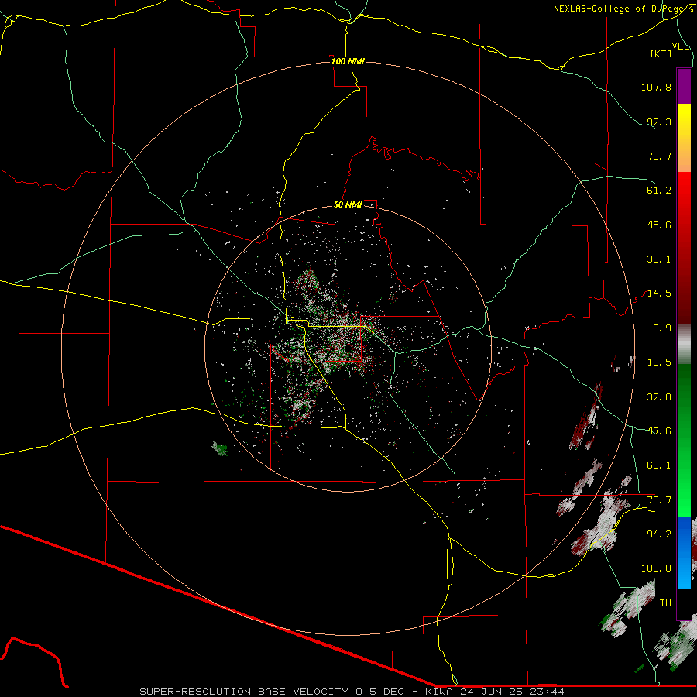697x697 pixels.
Task: Click the blue segment of the color bar
Action: [x=684, y=552]
